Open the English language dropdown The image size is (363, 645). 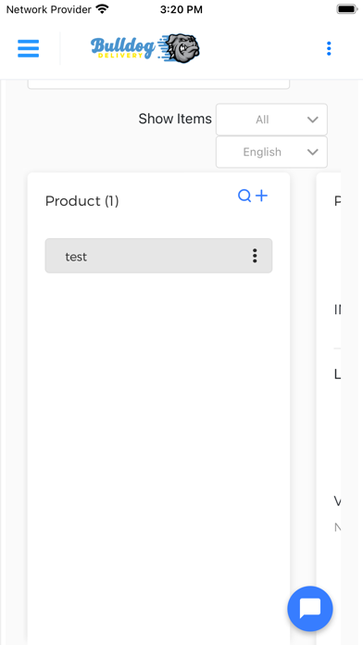pos(271,152)
